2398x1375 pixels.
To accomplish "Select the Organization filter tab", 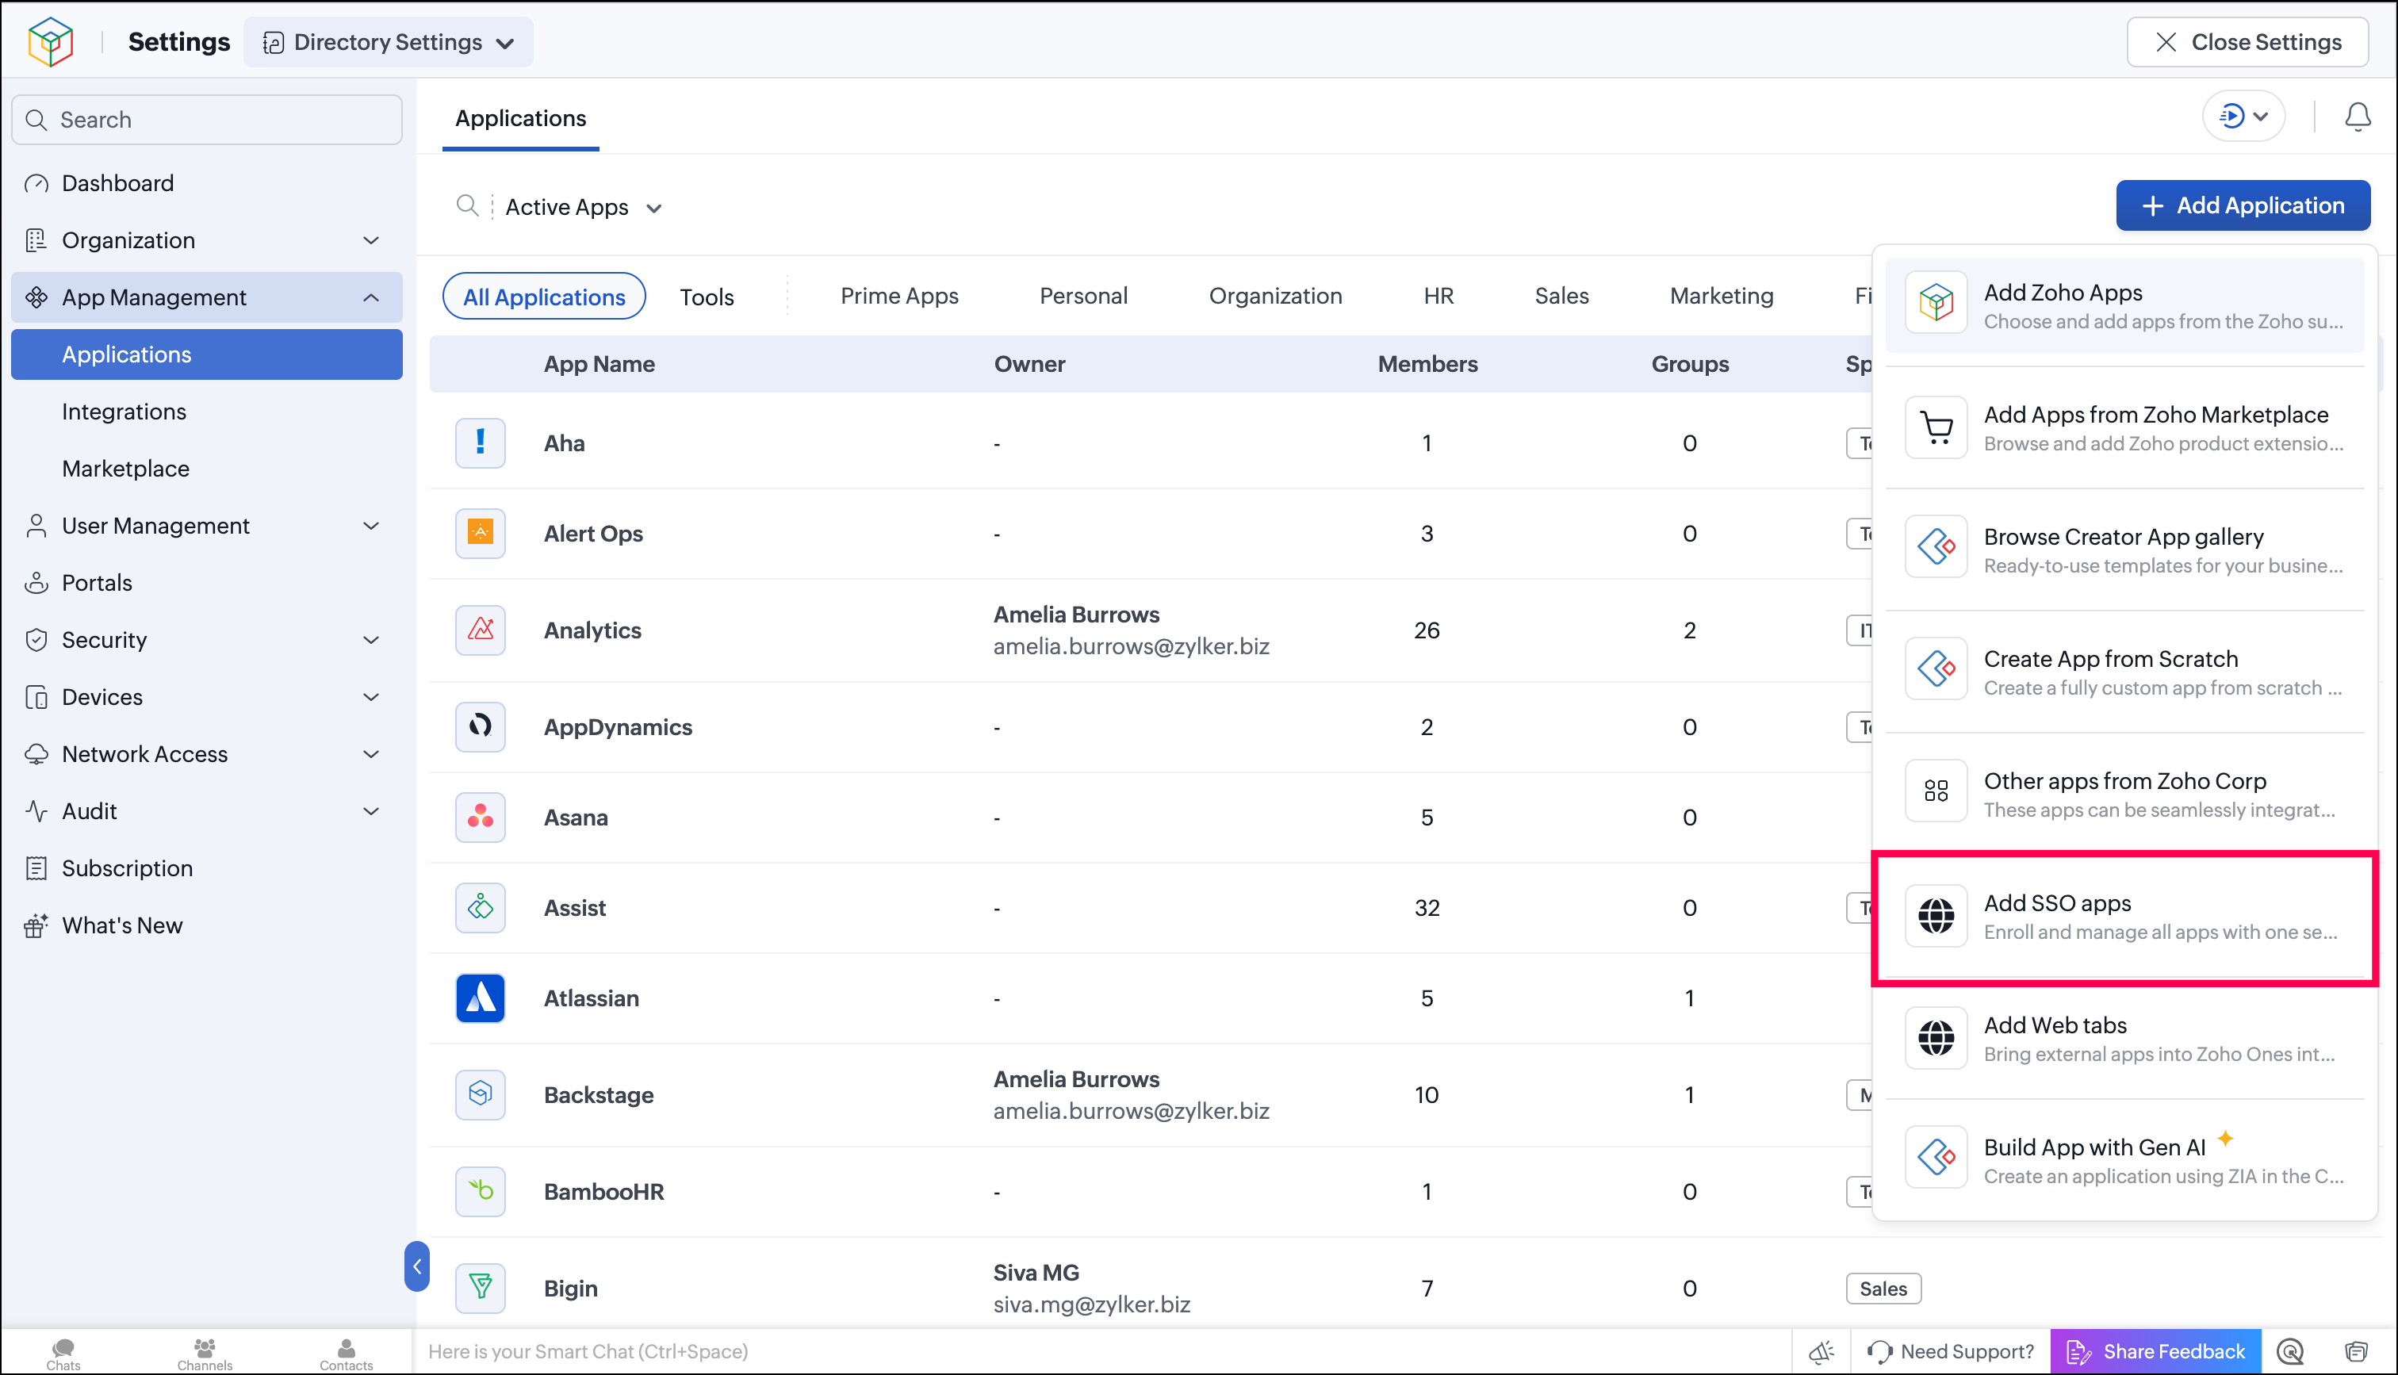I will [1275, 296].
